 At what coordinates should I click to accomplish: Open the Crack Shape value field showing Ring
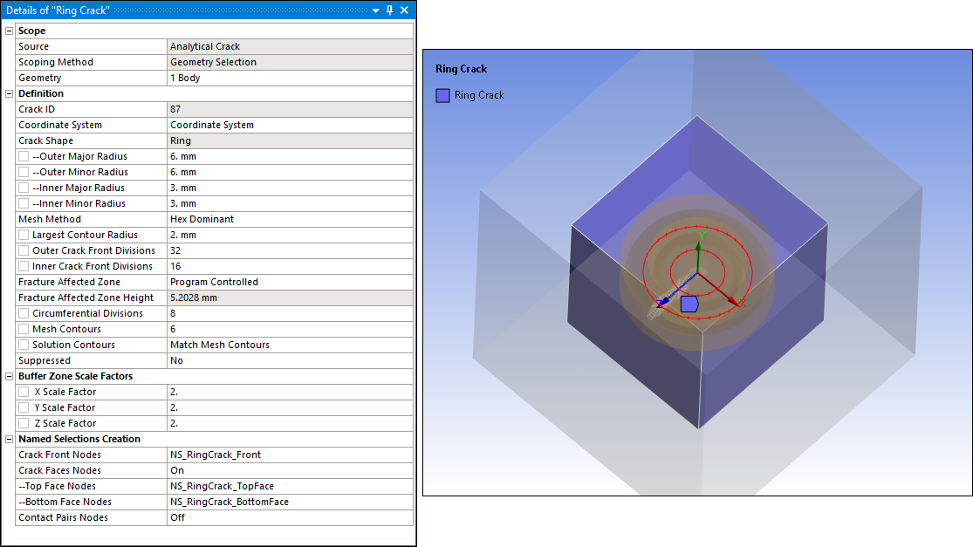click(289, 140)
